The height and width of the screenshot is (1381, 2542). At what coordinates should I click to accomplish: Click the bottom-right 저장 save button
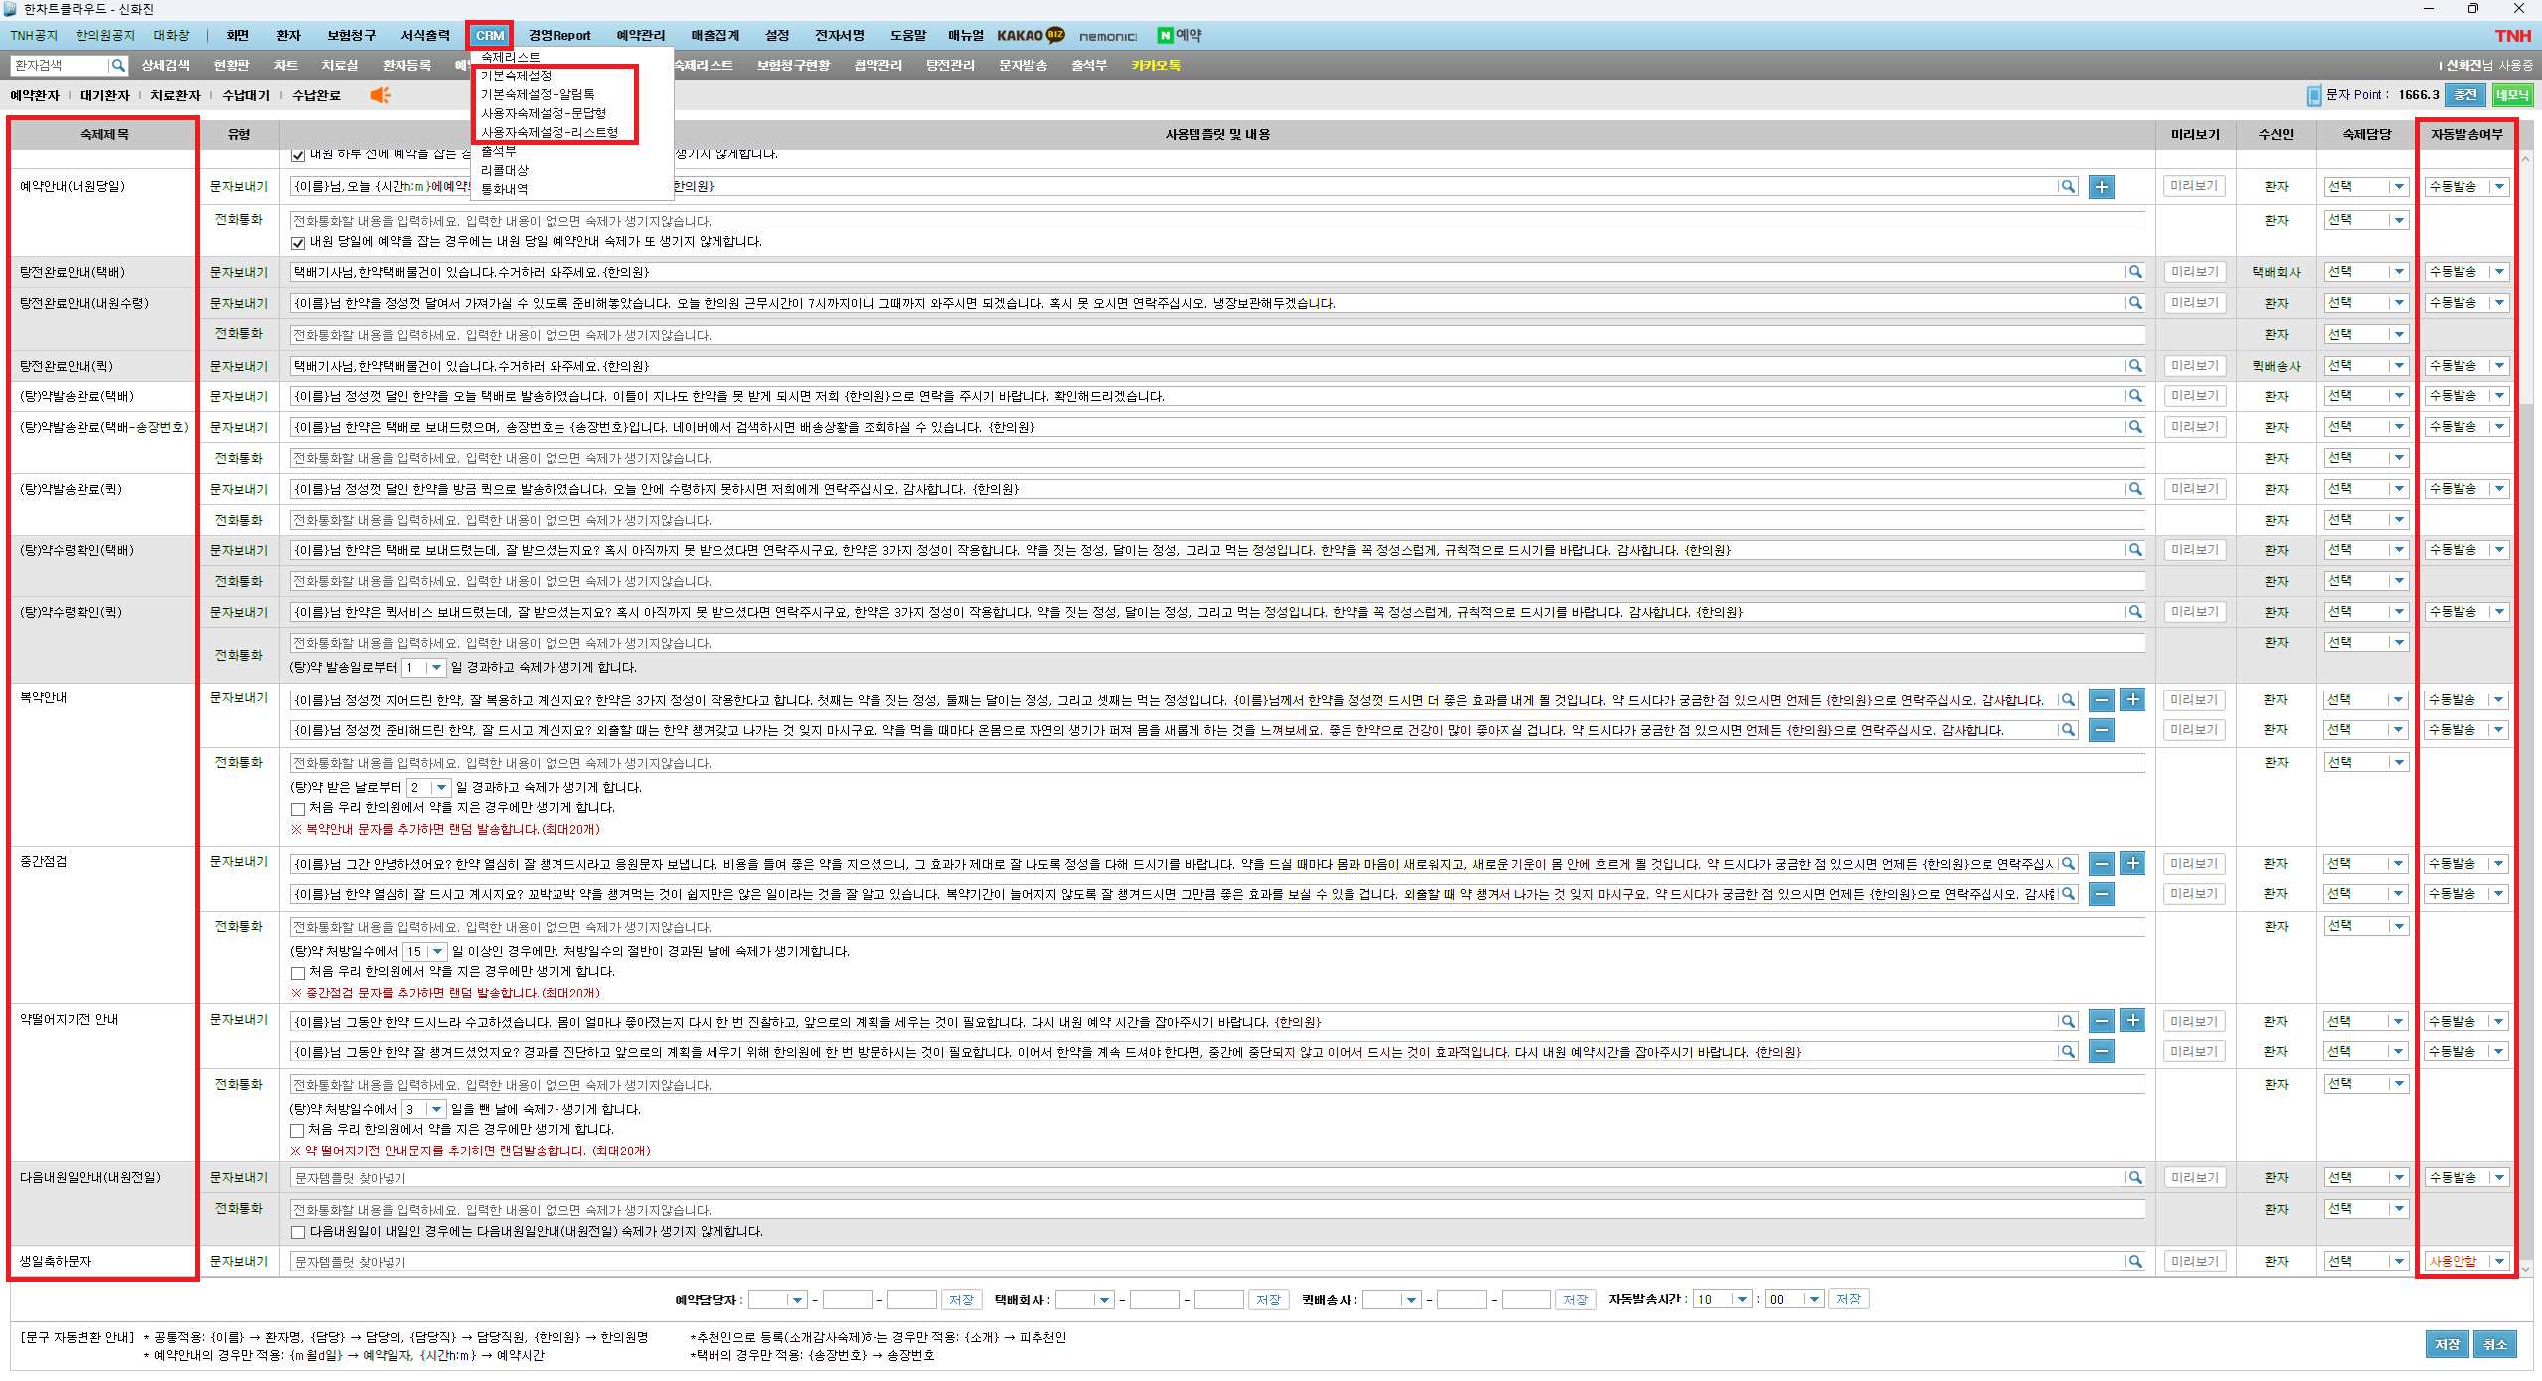tap(2447, 1345)
